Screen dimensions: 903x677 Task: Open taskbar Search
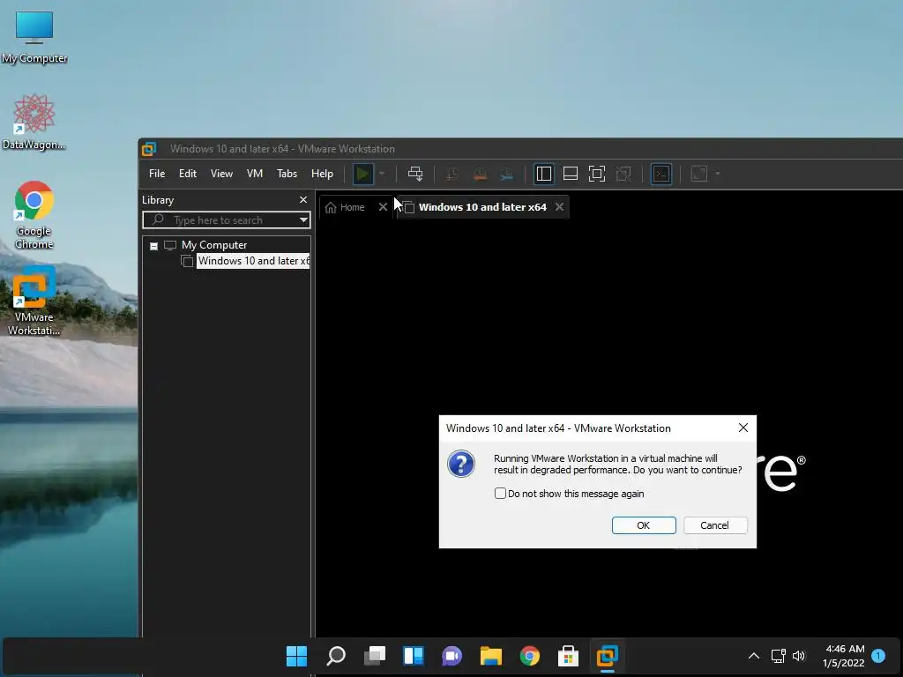[336, 656]
